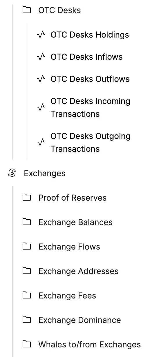Click the Exchanges dollar-cycle icon
This screenshot has width=159, height=357.
pyautogui.click(x=12, y=173)
